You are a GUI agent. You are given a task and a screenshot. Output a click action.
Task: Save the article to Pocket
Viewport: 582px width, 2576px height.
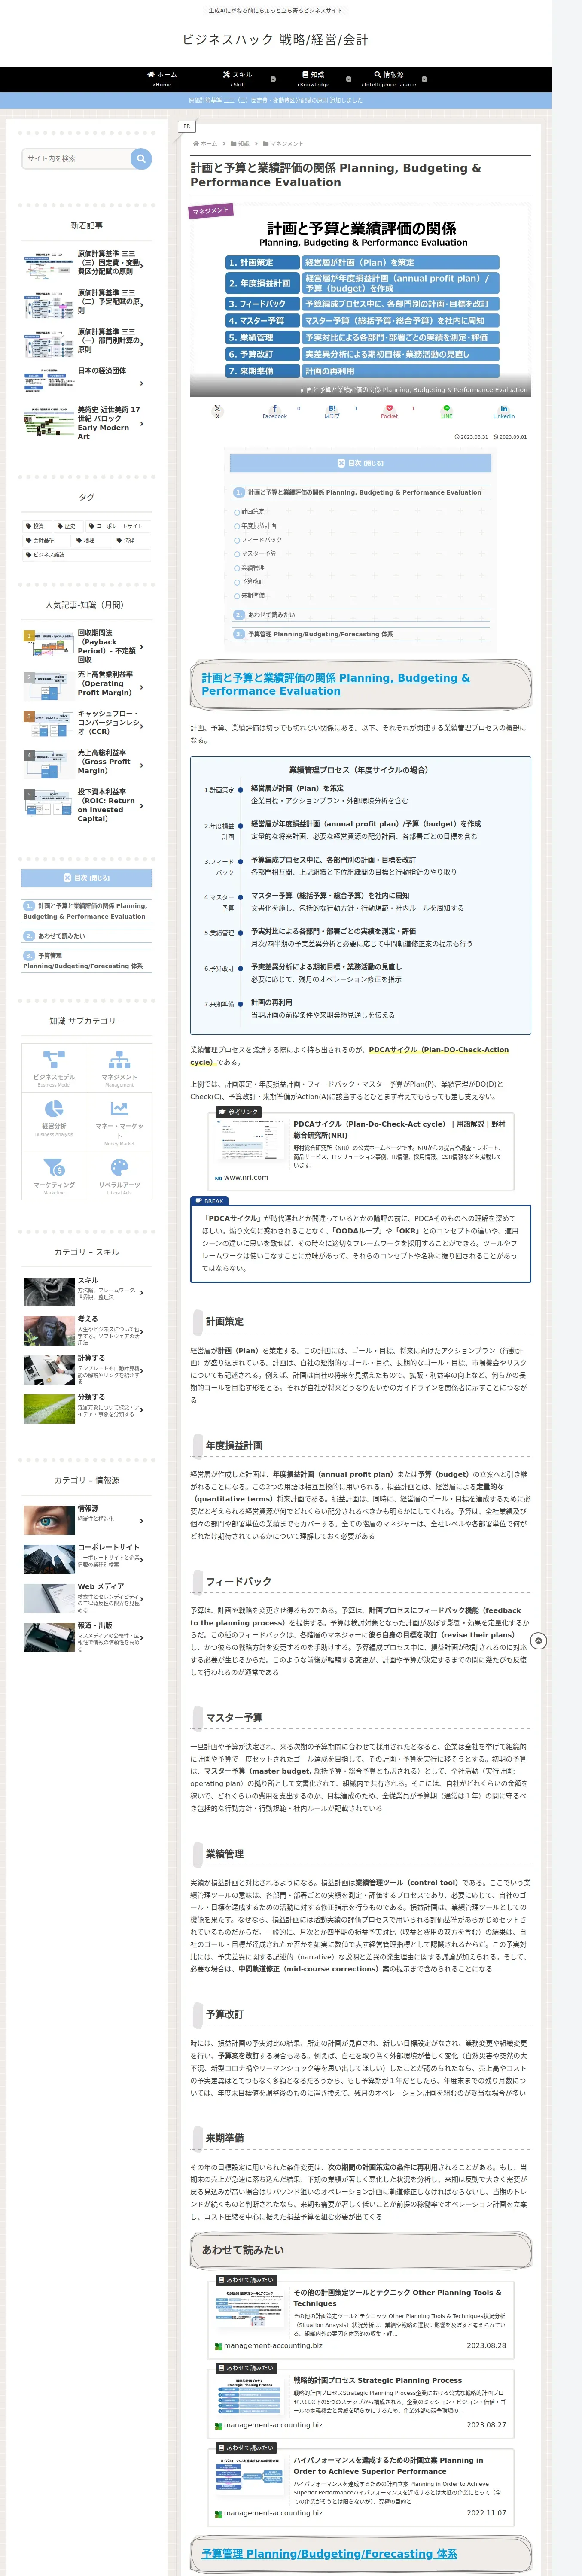[x=389, y=411]
